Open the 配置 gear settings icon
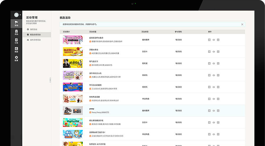265x146 pixels. [16, 58]
